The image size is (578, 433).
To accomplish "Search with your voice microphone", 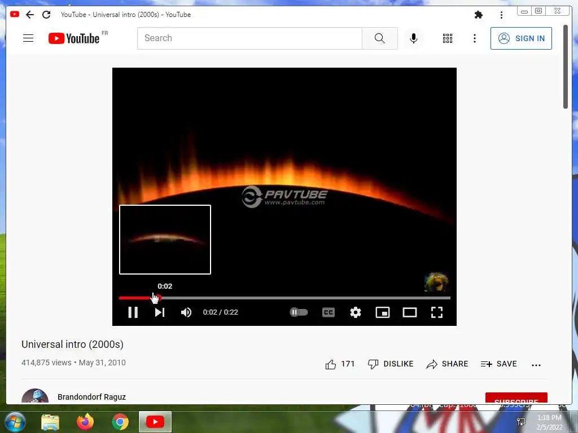I will point(414,38).
